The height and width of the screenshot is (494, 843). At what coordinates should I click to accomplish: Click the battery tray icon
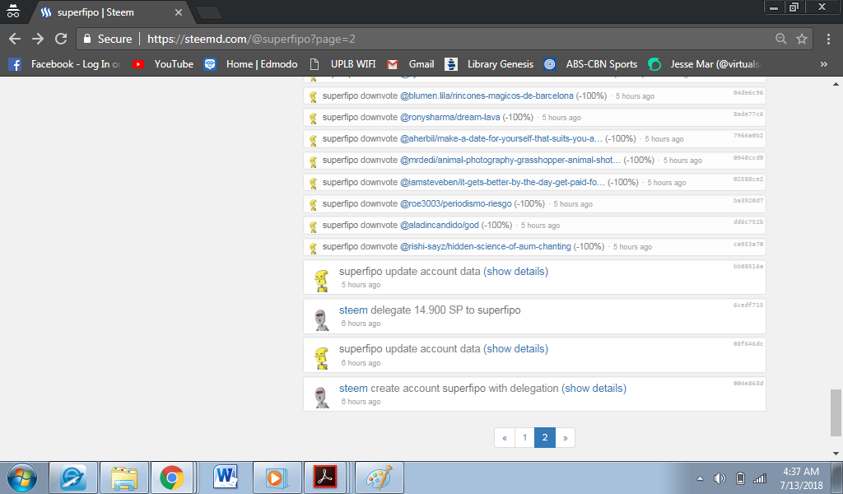740,478
